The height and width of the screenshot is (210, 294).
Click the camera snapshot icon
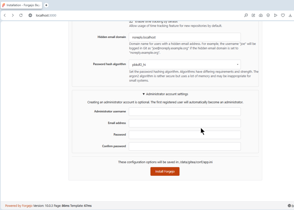pos(261,16)
